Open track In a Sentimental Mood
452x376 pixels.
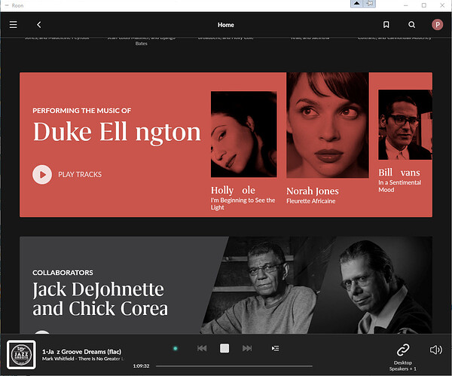[x=399, y=186]
